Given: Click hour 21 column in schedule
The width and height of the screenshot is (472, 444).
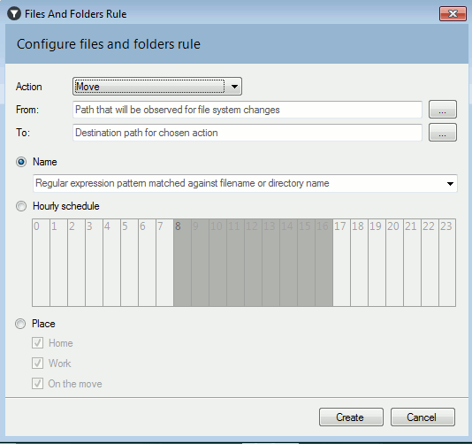Looking at the screenshot, I should (x=412, y=263).
